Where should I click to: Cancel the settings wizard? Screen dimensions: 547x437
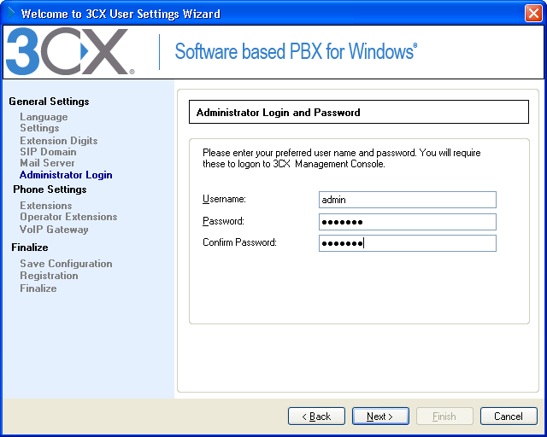point(508,417)
